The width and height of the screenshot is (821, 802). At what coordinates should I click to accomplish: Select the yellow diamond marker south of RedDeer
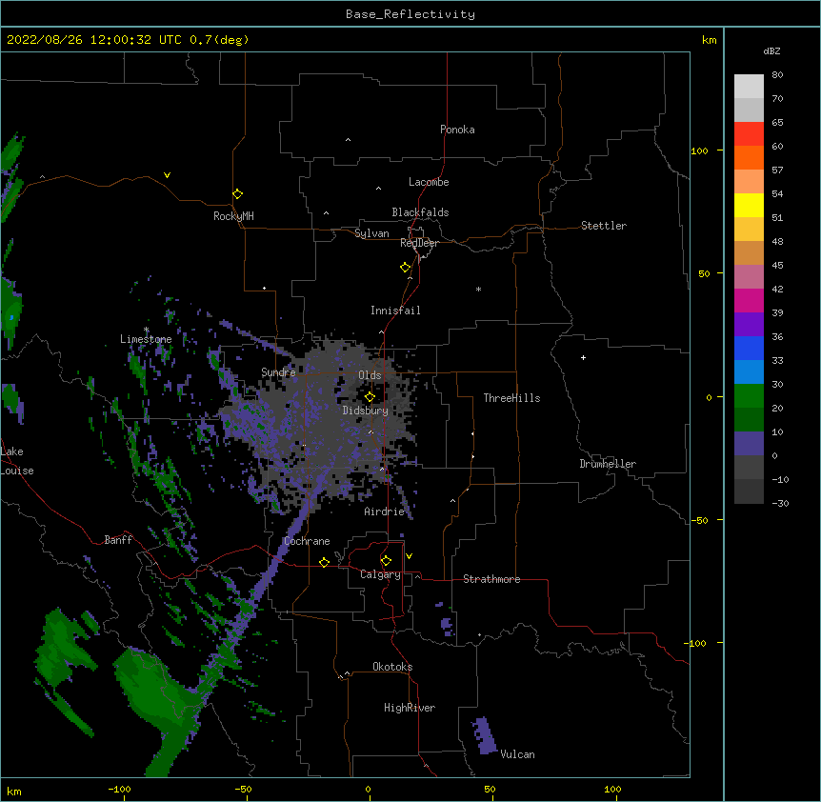coord(405,268)
